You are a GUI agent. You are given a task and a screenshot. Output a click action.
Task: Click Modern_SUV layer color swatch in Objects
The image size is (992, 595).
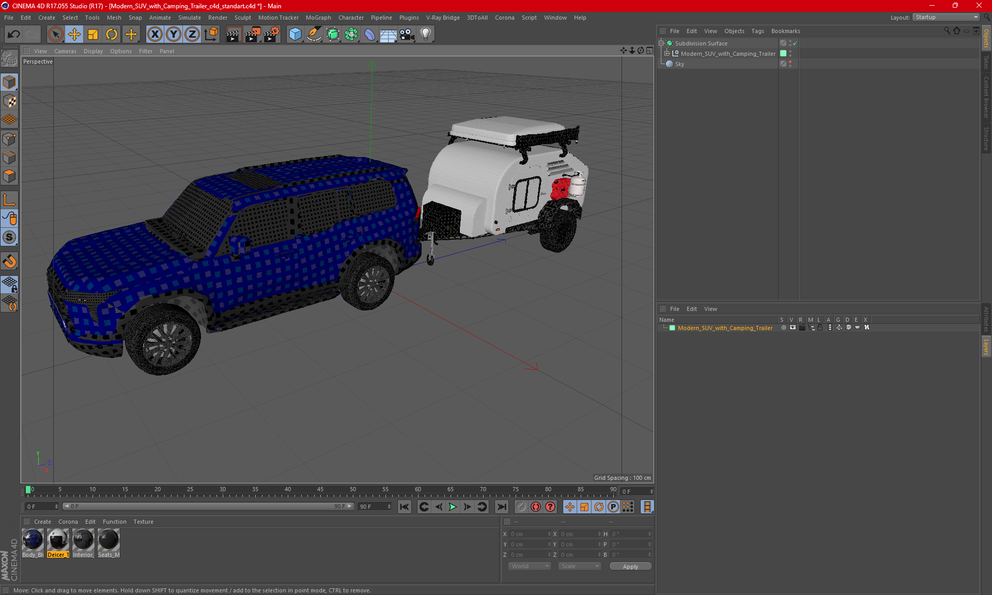click(783, 53)
